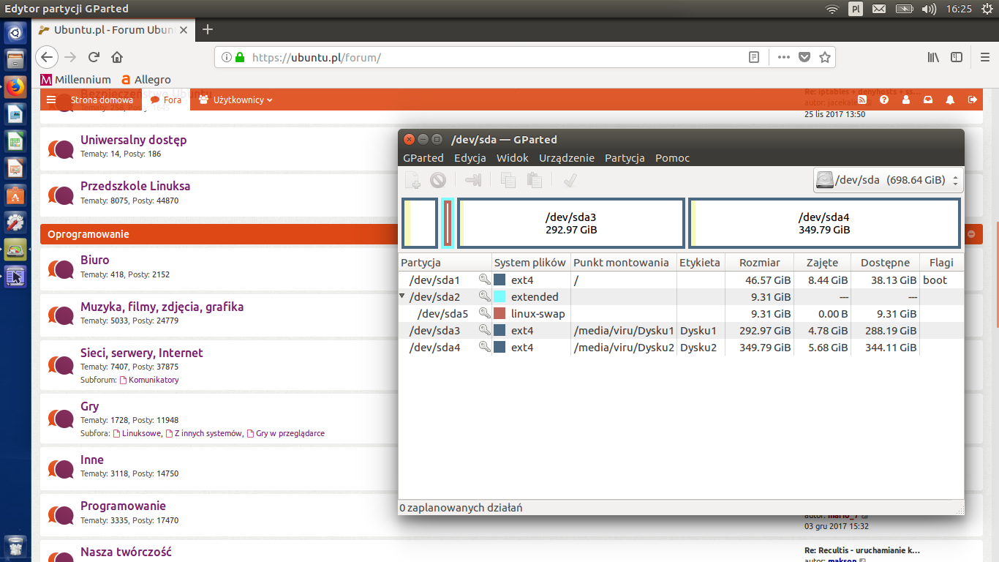Launch LibreOffice Calc from the launcher
Screen dimensions: 999x562
tap(15, 142)
